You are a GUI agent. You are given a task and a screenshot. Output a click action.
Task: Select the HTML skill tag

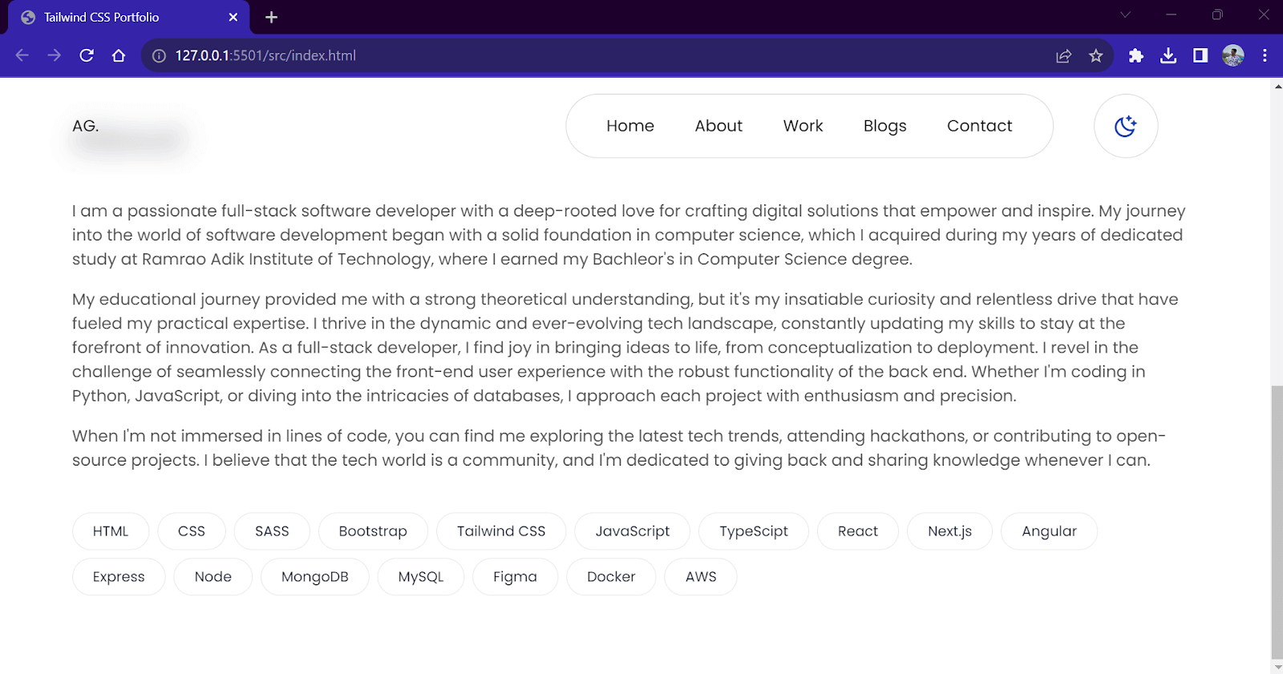(x=111, y=531)
